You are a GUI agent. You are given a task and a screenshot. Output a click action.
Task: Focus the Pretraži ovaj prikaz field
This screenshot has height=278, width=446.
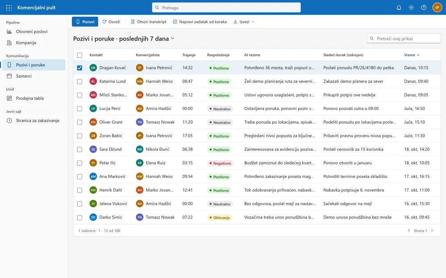click(404, 39)
